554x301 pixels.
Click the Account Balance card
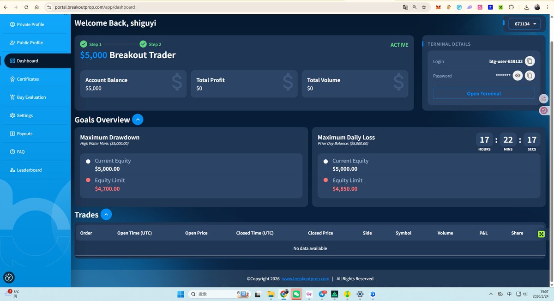click(x=133, y=84)
